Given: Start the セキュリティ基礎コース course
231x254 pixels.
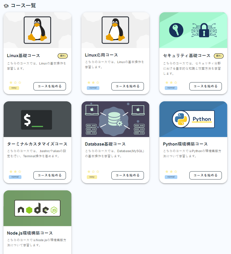Looking at the screenshot, I should (x=206, y=86).
